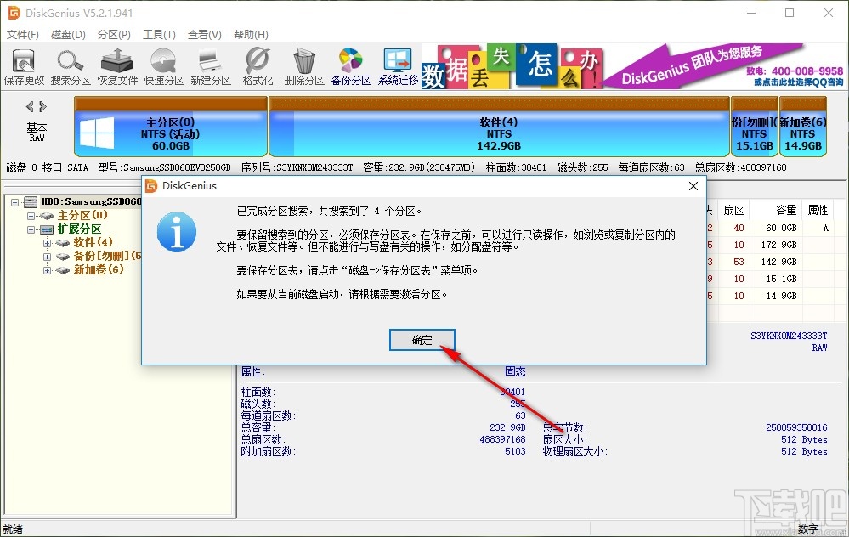Run the 系统迁移 system migration tool
Image resolution: width=849 pixels, height=537 pixels.
click(398, 67)
